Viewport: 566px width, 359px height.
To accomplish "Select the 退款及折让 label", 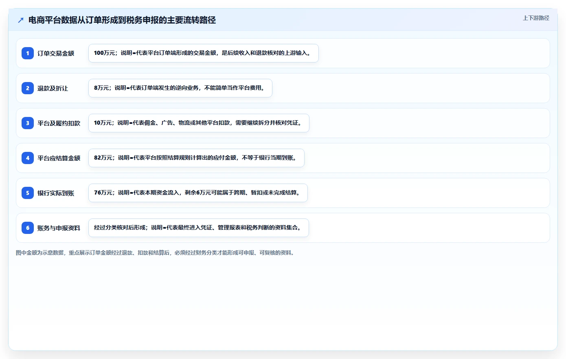I will click(x=53, y=88).
